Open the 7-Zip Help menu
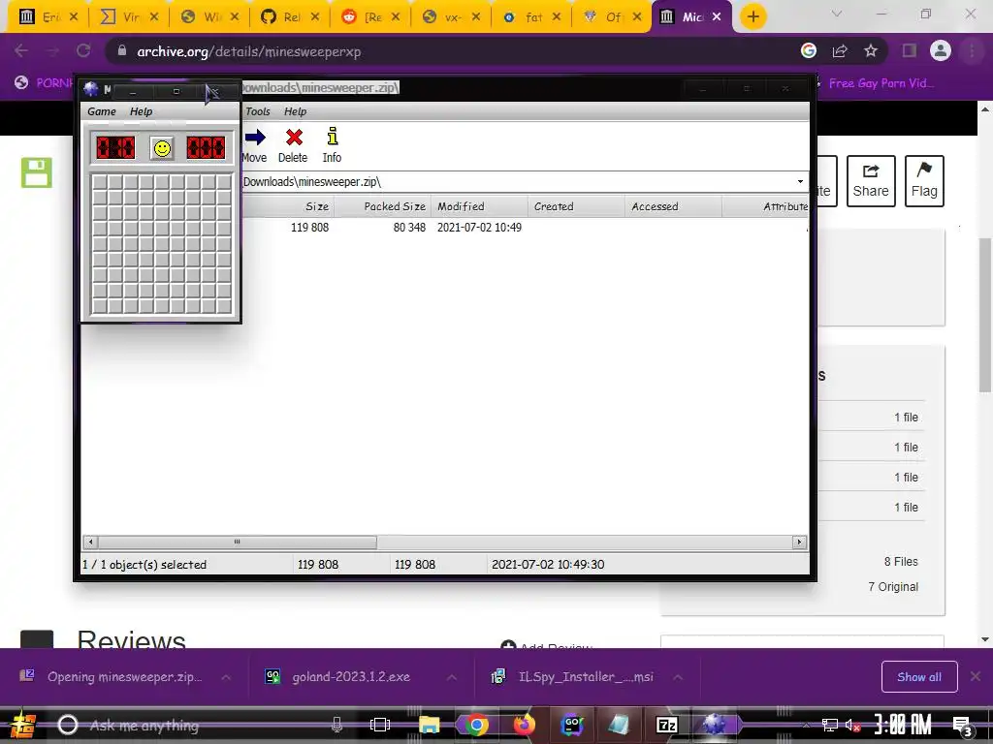 click(295, 111)
